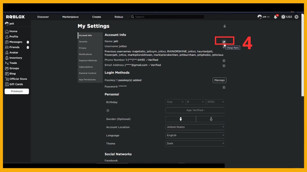Click the Manage passkey button
307x172 pixels.
pyautogui.click(x=219, y=80)
